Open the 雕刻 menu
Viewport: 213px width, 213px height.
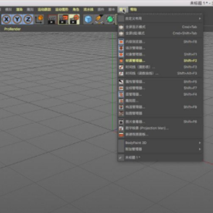(30, 9)
